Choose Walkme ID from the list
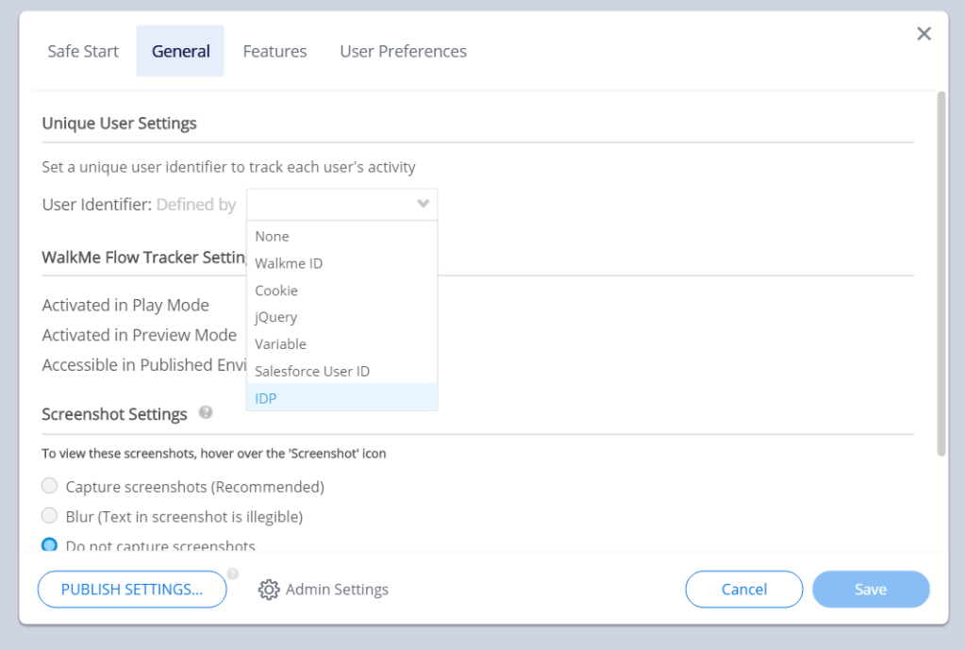The height and width of the screenshot is (650, 965). pos(289,263)
